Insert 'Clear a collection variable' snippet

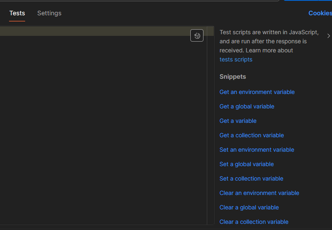254,222
